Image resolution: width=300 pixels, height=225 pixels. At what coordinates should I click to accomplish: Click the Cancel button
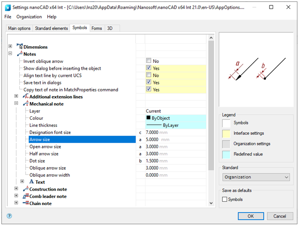280,216
